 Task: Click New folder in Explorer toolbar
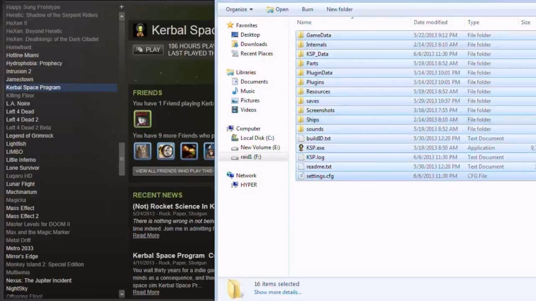point(340,9)
